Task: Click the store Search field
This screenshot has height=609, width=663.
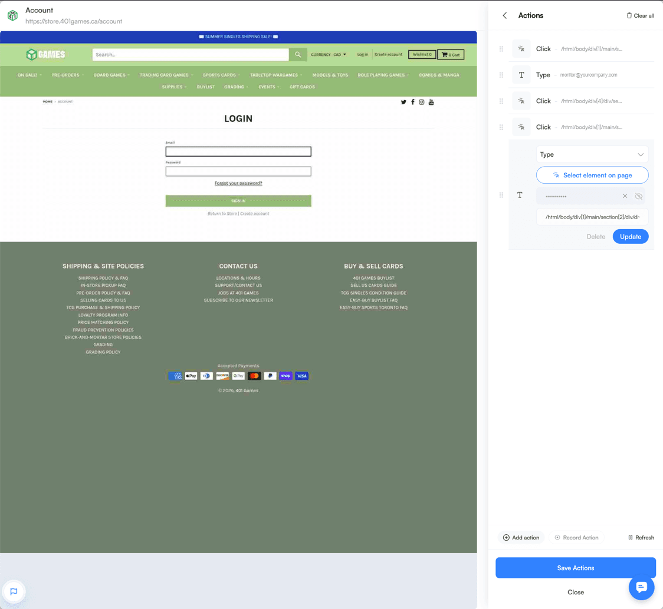Action: [191, 55]
